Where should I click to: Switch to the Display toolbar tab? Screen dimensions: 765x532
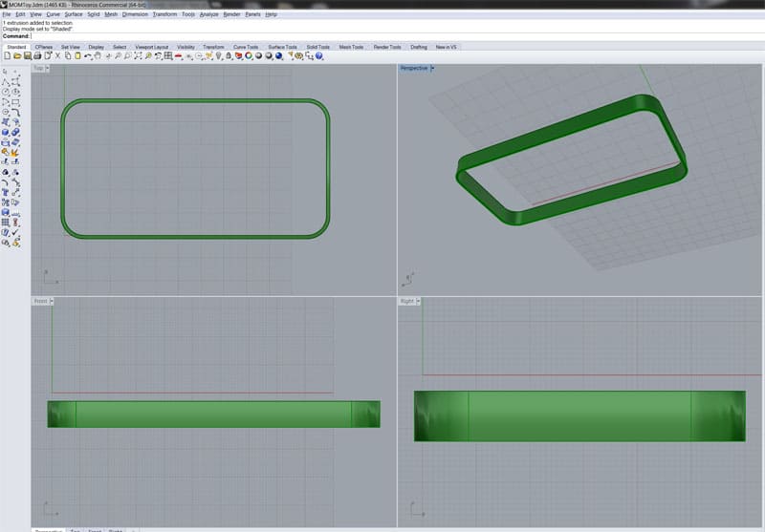click(97, 47)
